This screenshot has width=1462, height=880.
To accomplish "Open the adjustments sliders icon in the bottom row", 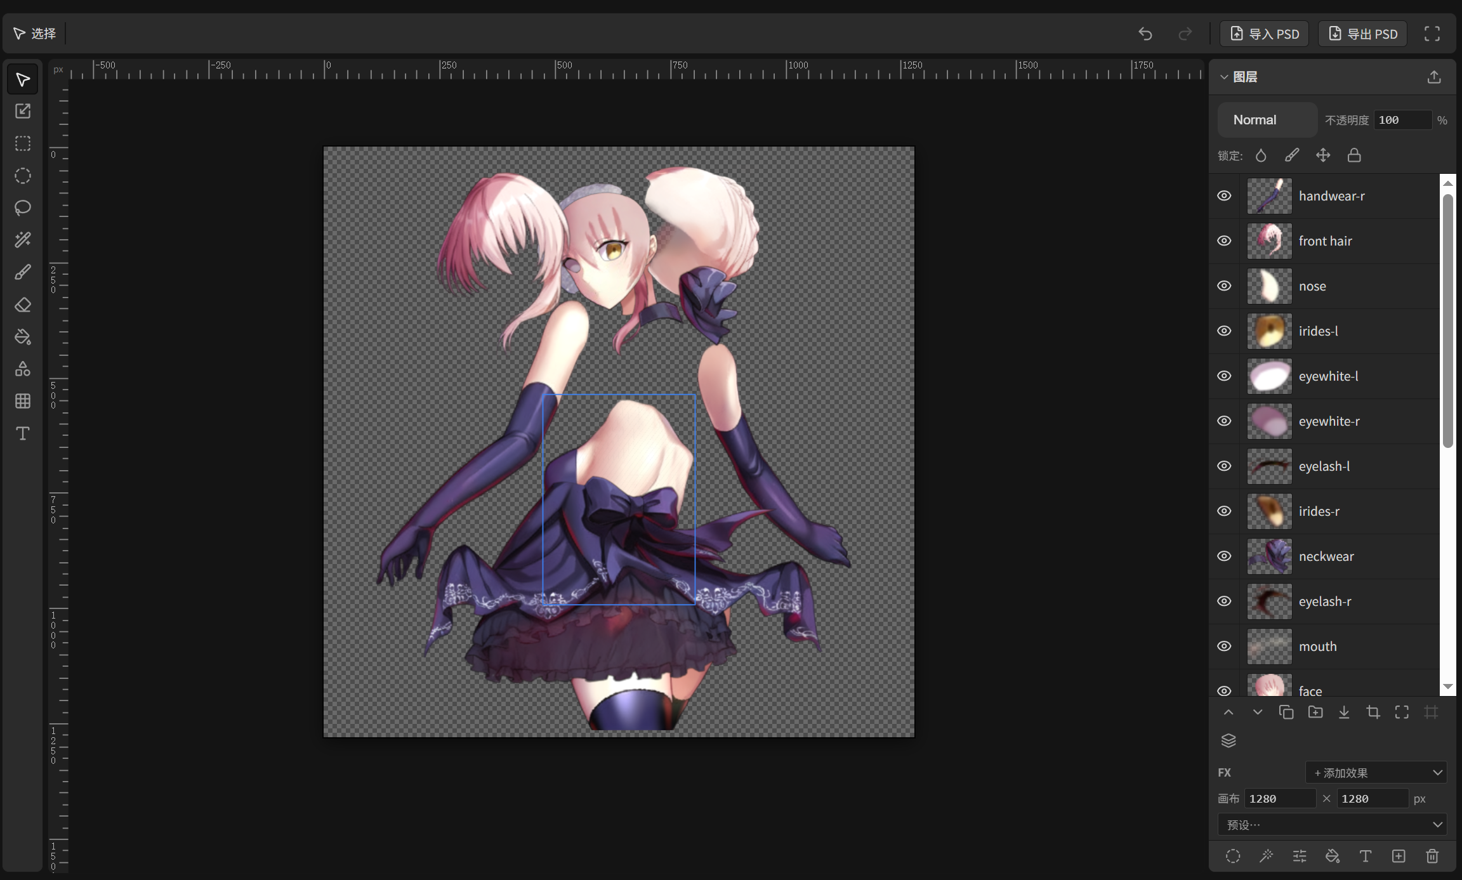I will coord(1300,857).
